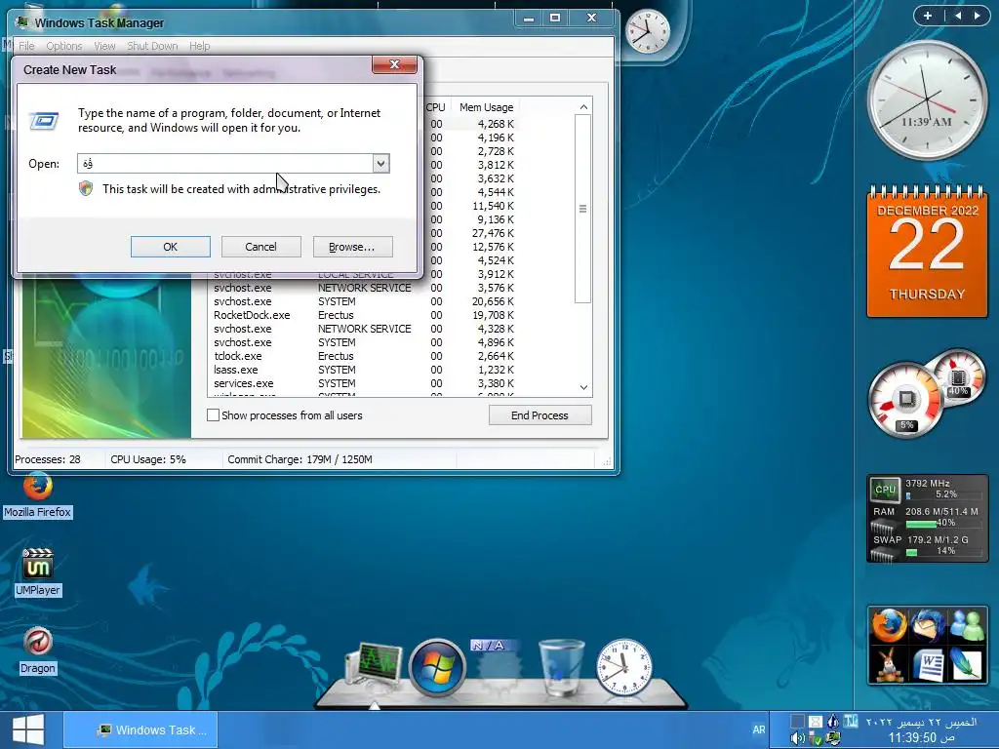Open Messenger from sidebar launcher gadget
The image size is (999, 749).
[x=967, y=627]
